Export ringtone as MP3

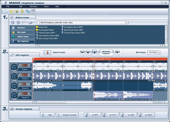pyautogui.click(x=92, y=115)
